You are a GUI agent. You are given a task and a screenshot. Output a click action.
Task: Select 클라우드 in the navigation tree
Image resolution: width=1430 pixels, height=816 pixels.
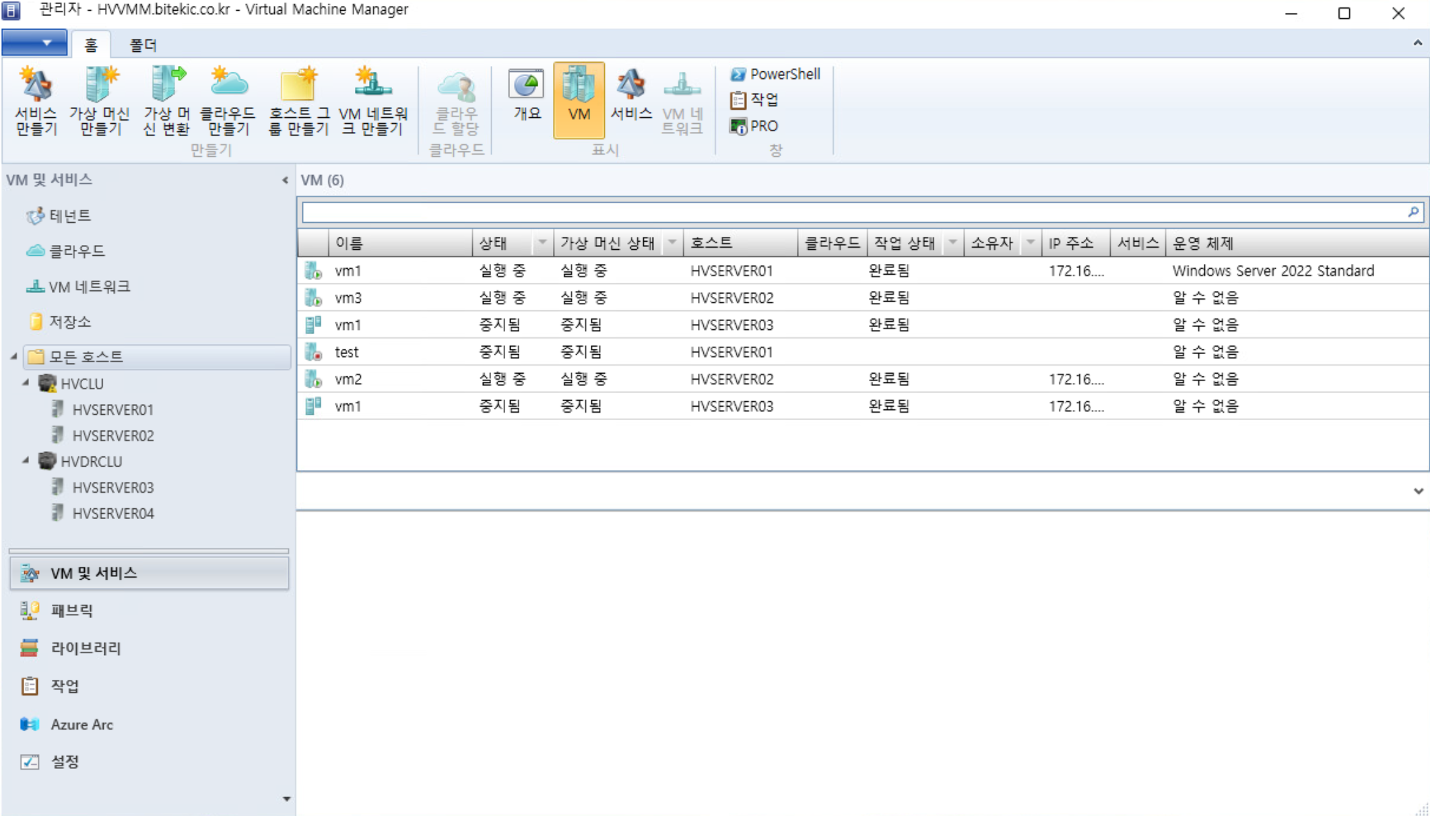click(x=66, y=251)
